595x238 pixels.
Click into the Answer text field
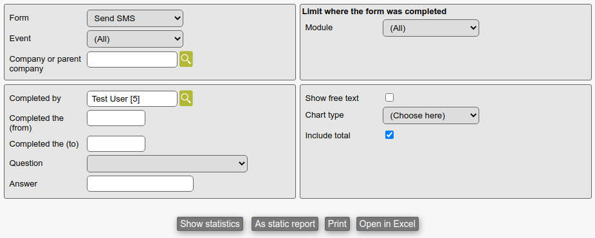140,184
